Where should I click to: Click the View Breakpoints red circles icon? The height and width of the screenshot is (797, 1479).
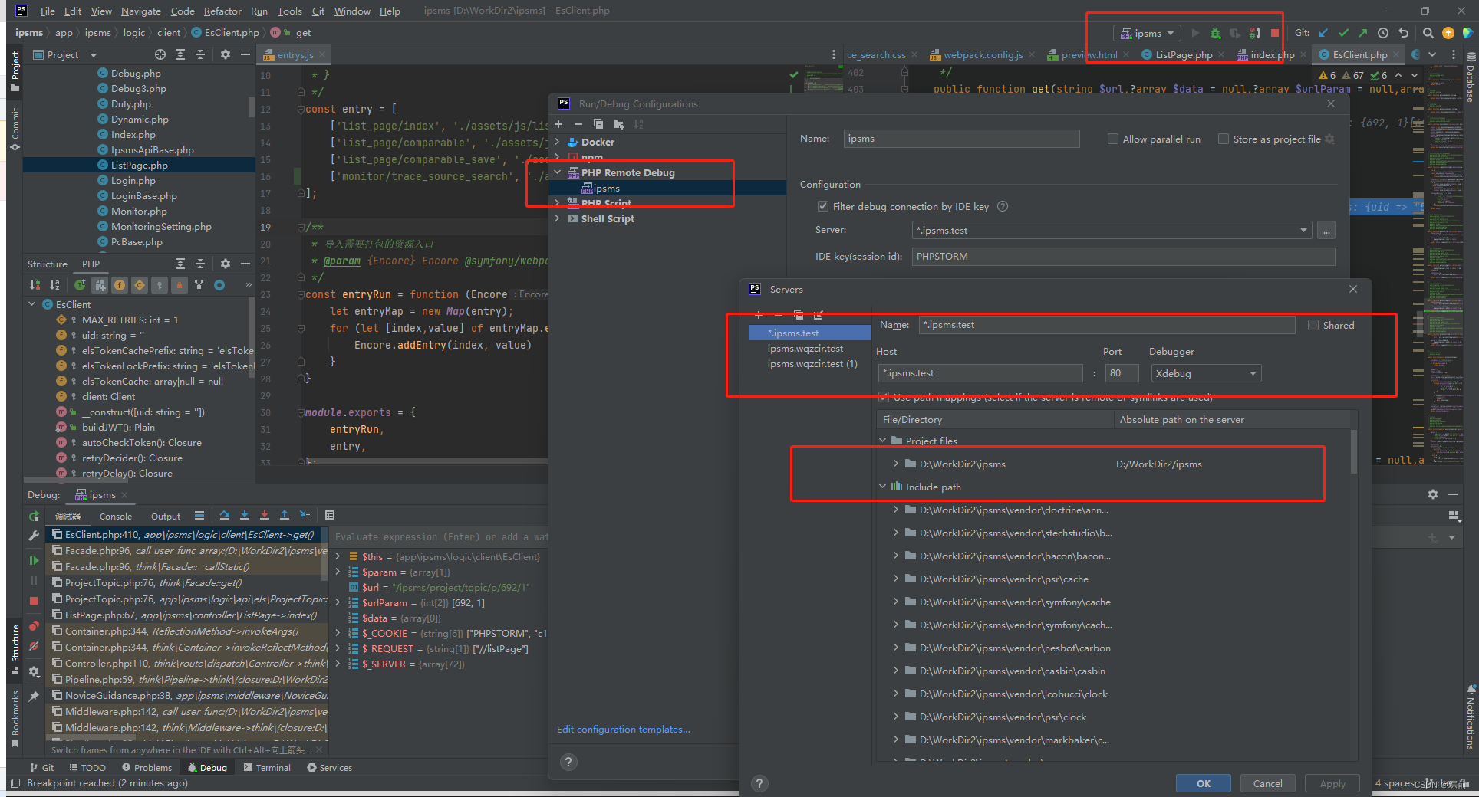tap(34, 625)
